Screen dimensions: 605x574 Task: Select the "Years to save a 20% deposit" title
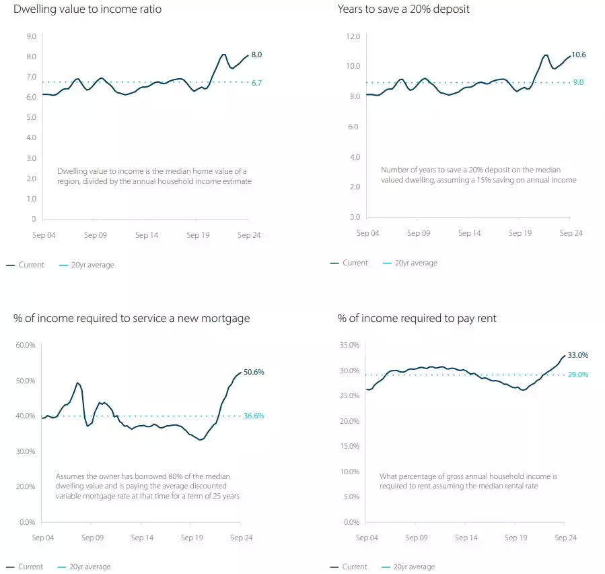point(403,10)
